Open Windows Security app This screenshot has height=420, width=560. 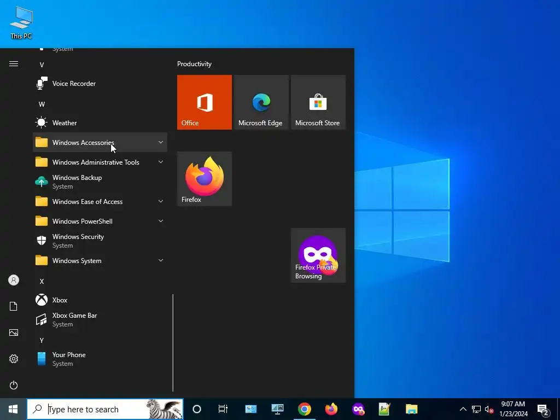tap(100, 241)
